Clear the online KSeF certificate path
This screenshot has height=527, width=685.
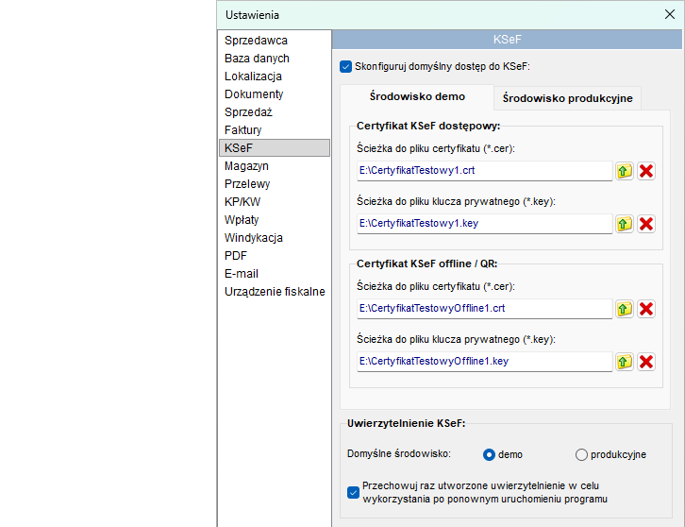(646, 171)
